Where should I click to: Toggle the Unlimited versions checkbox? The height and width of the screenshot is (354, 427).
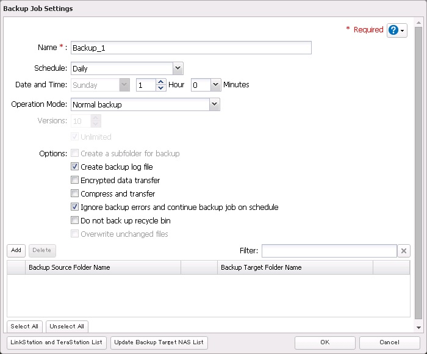coord(74,137)
